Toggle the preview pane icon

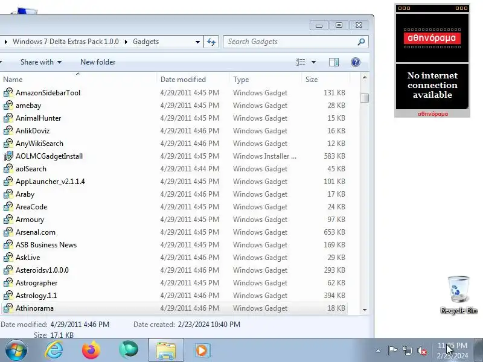click(334, 62)
